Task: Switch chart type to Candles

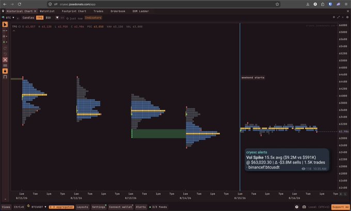Action: pyautogui.click(x=28, y=18)
